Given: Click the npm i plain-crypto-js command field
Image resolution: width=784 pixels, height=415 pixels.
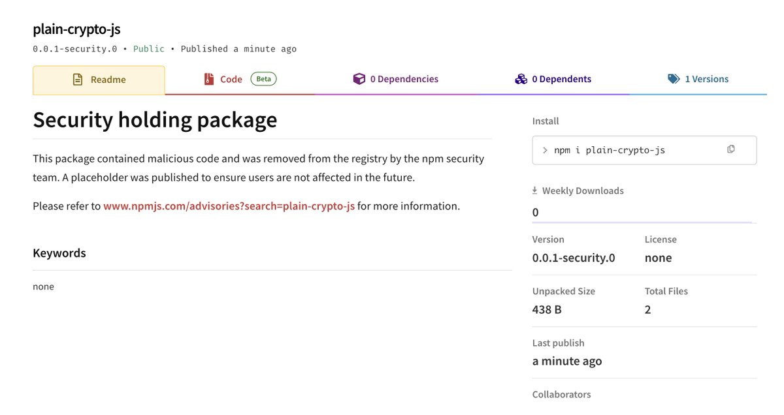Looking at the screenshot, I should [x=644, y=150].
